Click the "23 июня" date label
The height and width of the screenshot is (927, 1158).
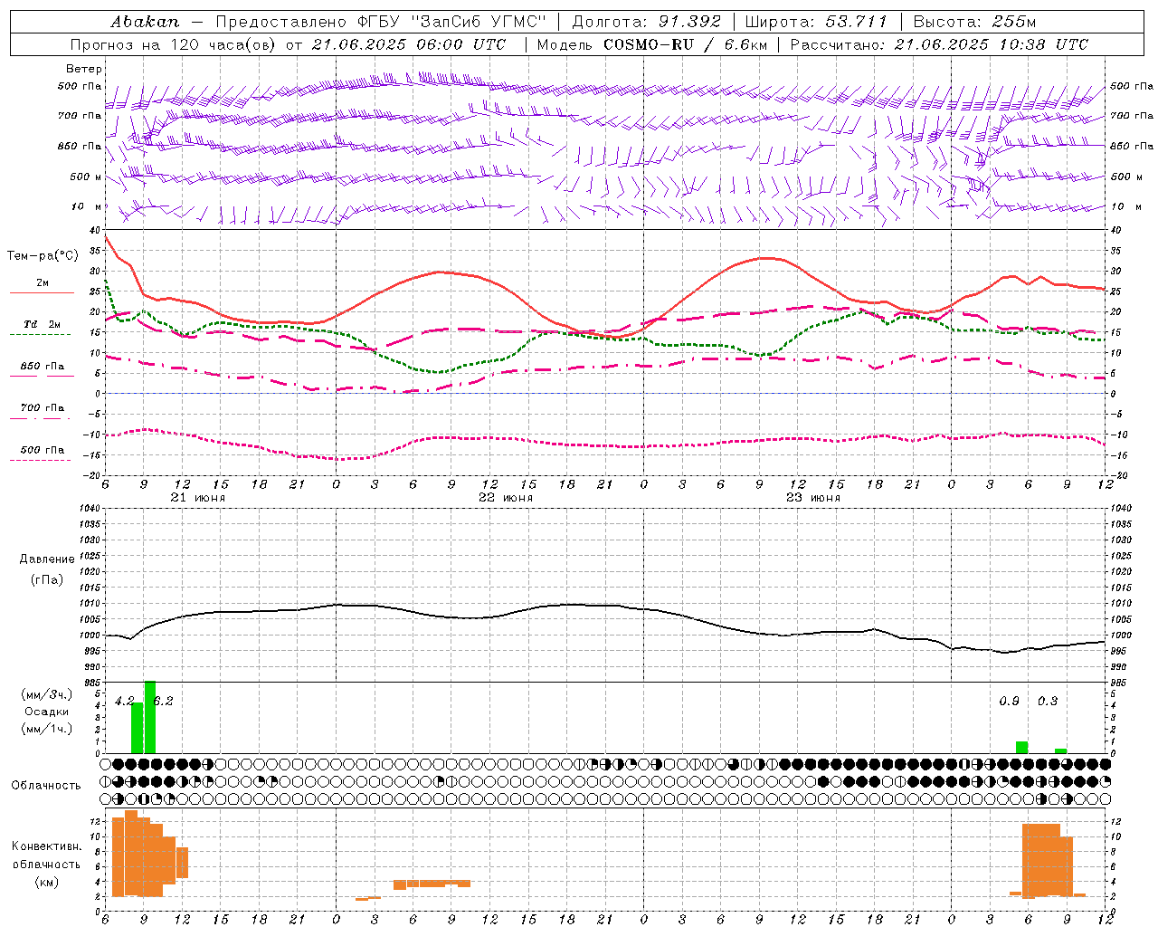[x=813, y=498]
